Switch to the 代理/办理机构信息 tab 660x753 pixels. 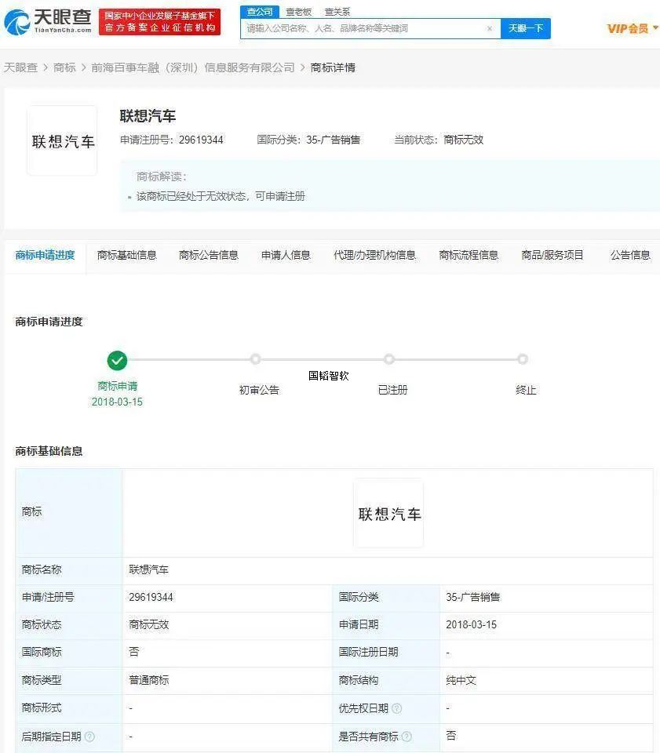[x=374, y=256]
